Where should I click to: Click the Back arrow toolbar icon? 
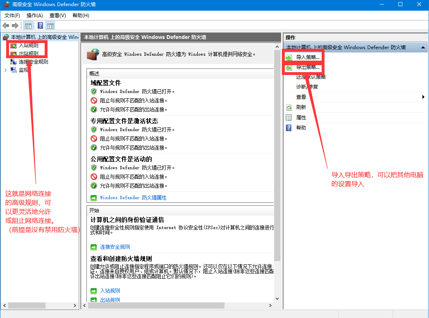pos(6,26)
